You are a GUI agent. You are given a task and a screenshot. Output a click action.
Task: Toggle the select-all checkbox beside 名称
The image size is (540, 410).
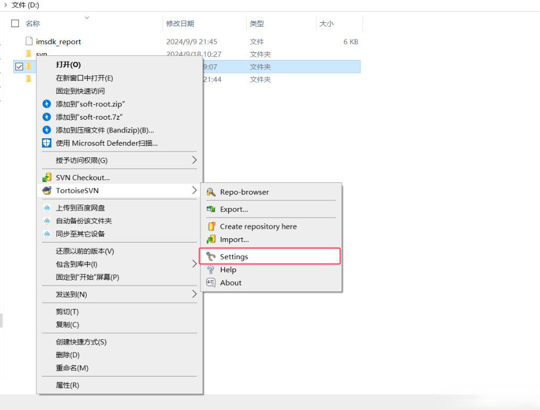point(15,23)
